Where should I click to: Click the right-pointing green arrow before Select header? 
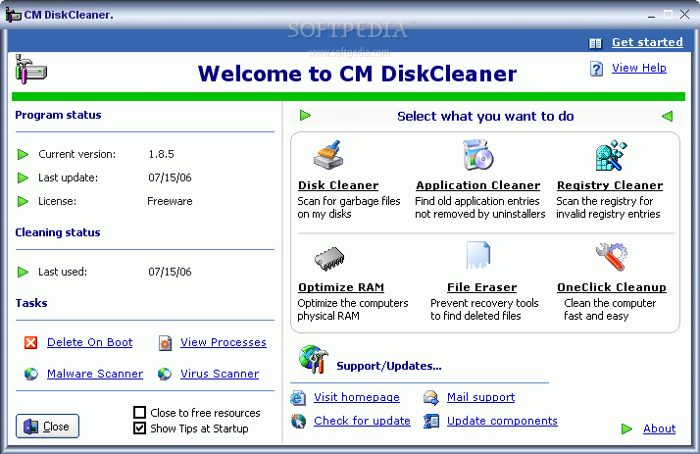click(x=305, y=115)
